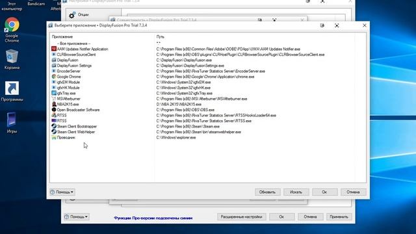
Task: Open the Корзина recycle bin
Action: click(x=12, y=59)
